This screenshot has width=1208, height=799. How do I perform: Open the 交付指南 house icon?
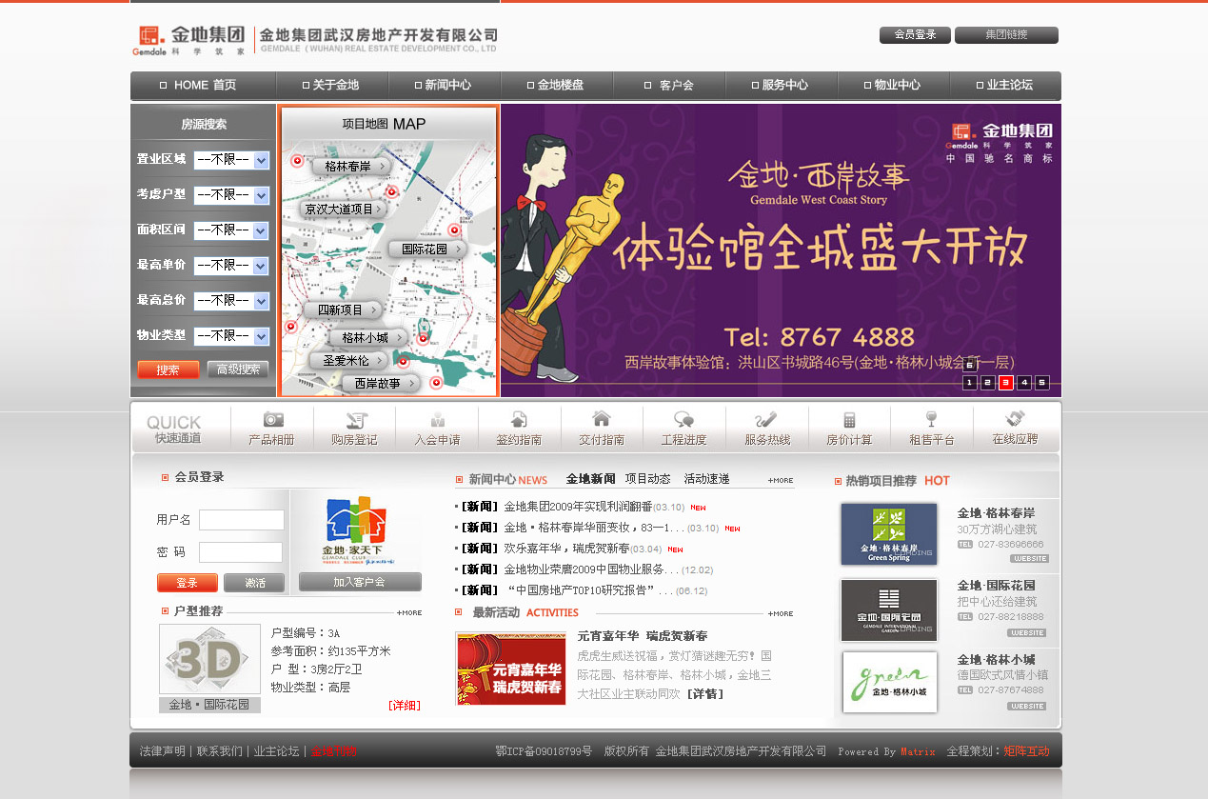click(602, 428)
